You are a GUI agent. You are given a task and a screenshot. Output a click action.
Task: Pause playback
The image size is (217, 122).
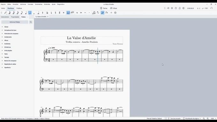point(172,8)
